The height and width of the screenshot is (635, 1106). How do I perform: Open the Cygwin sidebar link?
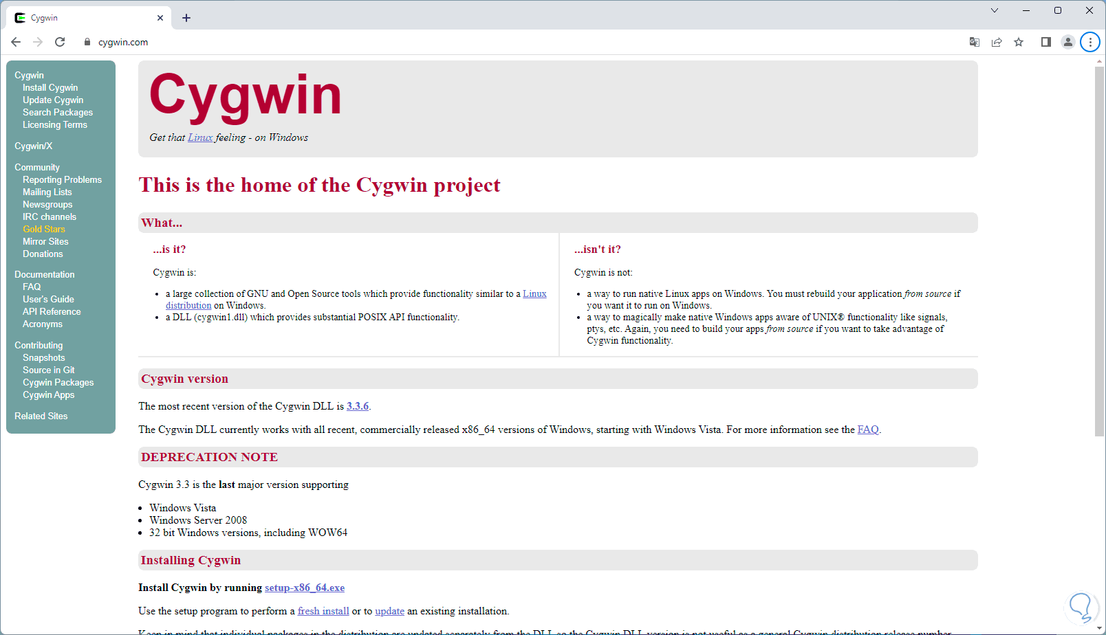click(x=29, y=76)
